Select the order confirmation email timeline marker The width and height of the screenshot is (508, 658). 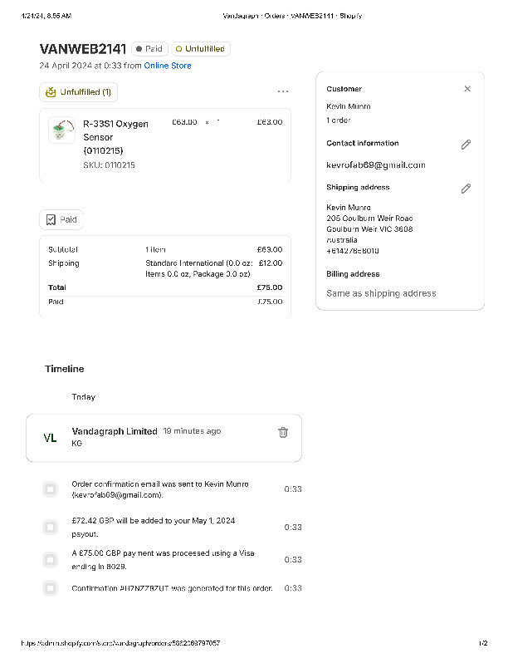[50, 489]
